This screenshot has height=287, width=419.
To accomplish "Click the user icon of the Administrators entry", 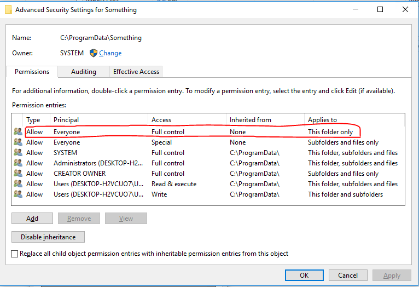I will [x=18, y=163].
